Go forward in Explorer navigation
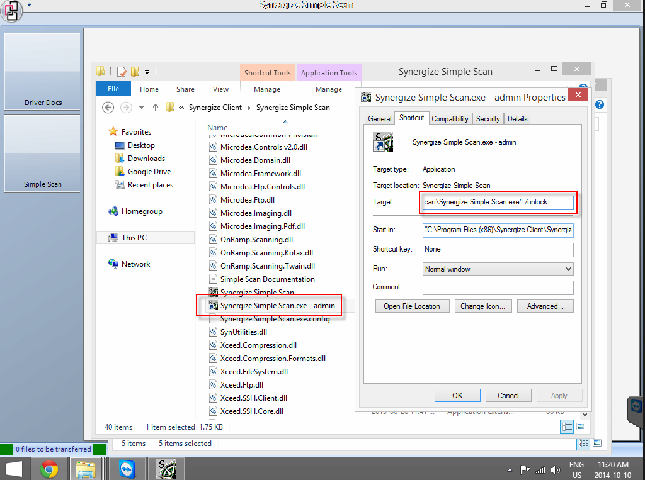Image resolution: width=645 pixels, height=480 pixels. click(x=126, y=108)
